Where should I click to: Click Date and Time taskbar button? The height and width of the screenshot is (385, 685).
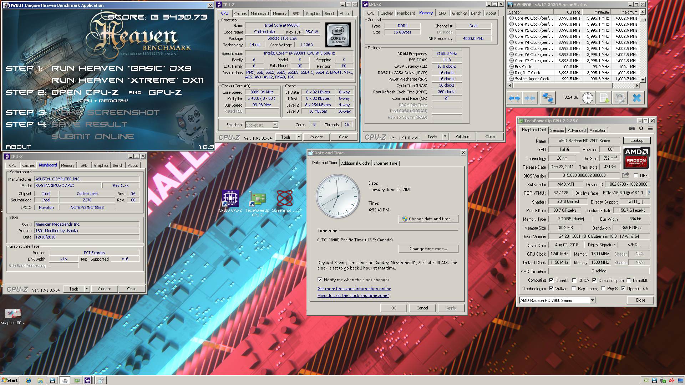[x=101, y=380]
